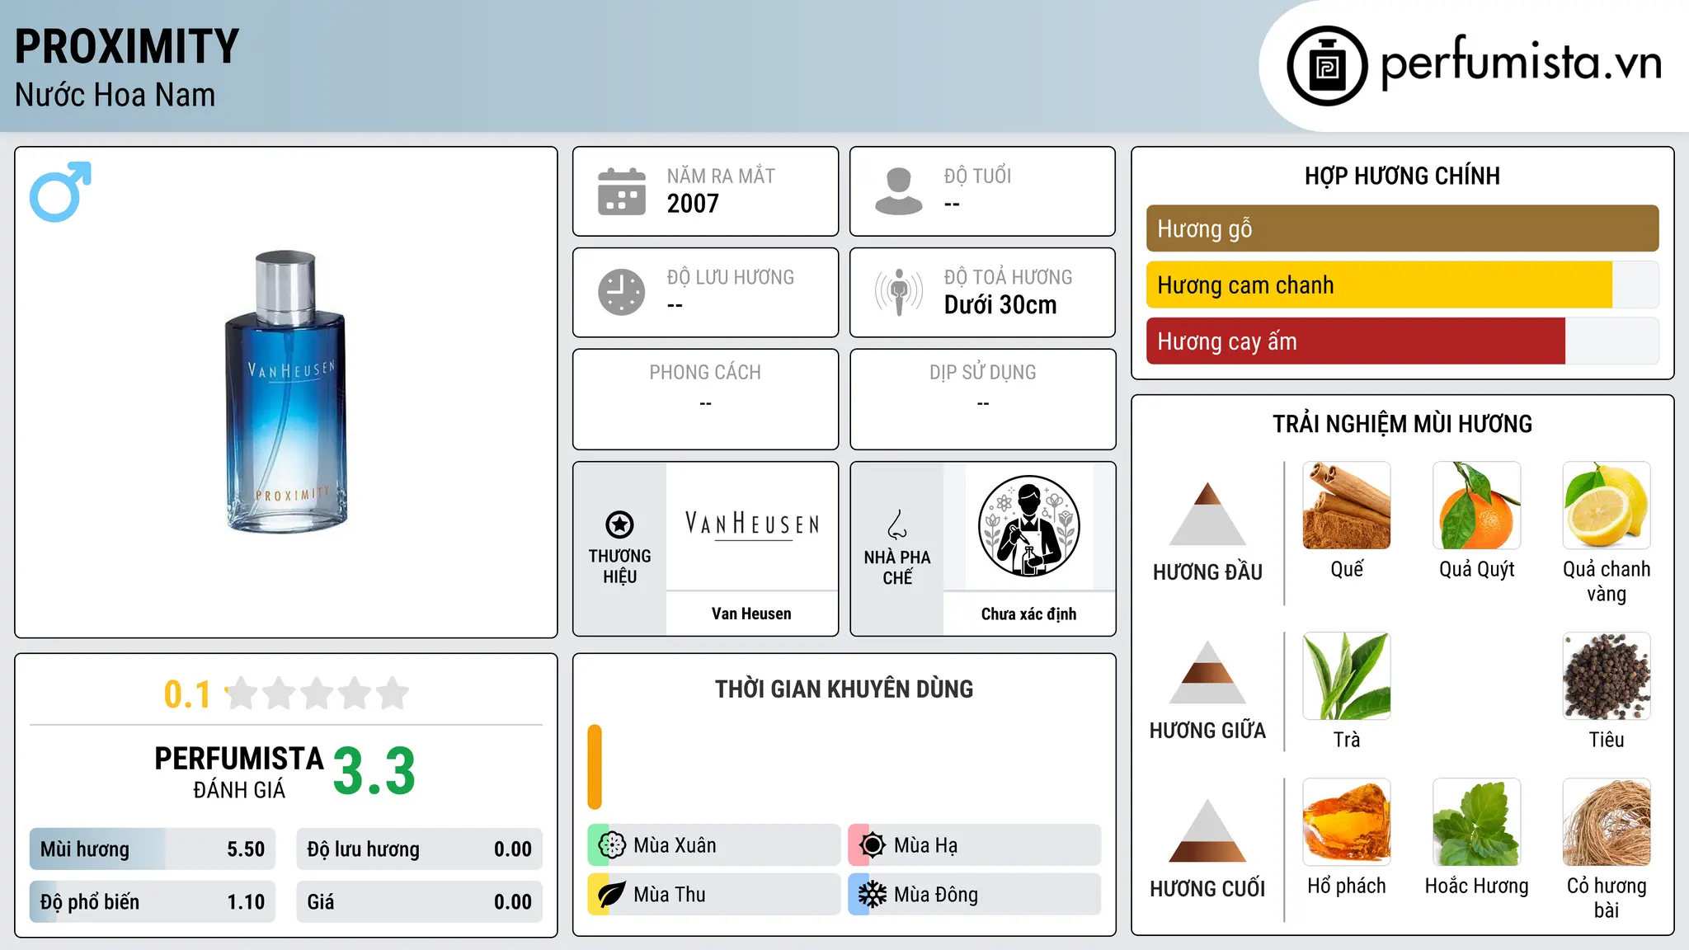Viewport: 1689px width, 950px height.
Task: Click the Perfumista đánh giá label
Action: 239,772
